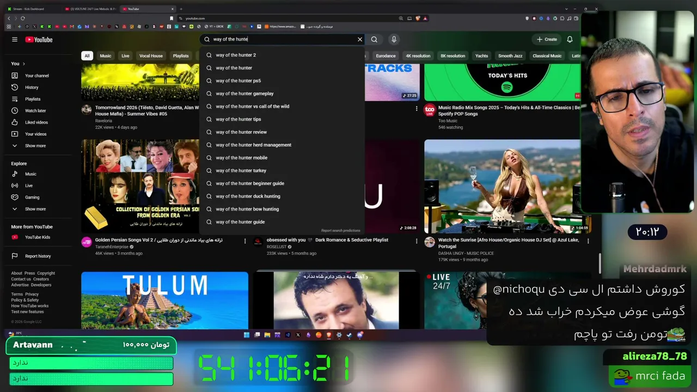
Task: Open YouTube notifications bell
Action: coord(570,39)
